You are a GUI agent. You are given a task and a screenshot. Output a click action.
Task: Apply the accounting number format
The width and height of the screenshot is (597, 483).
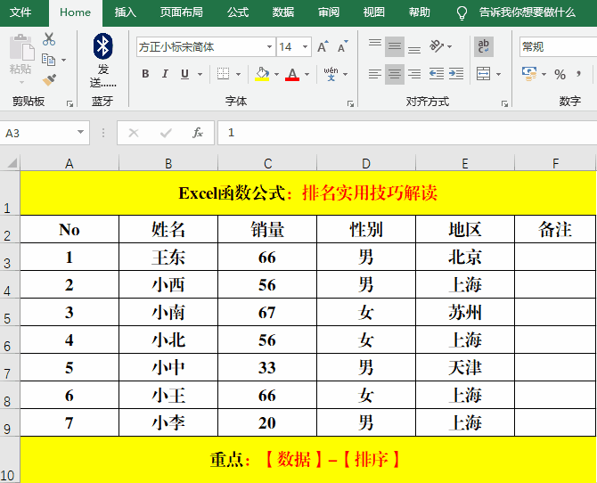click(529, 73)
